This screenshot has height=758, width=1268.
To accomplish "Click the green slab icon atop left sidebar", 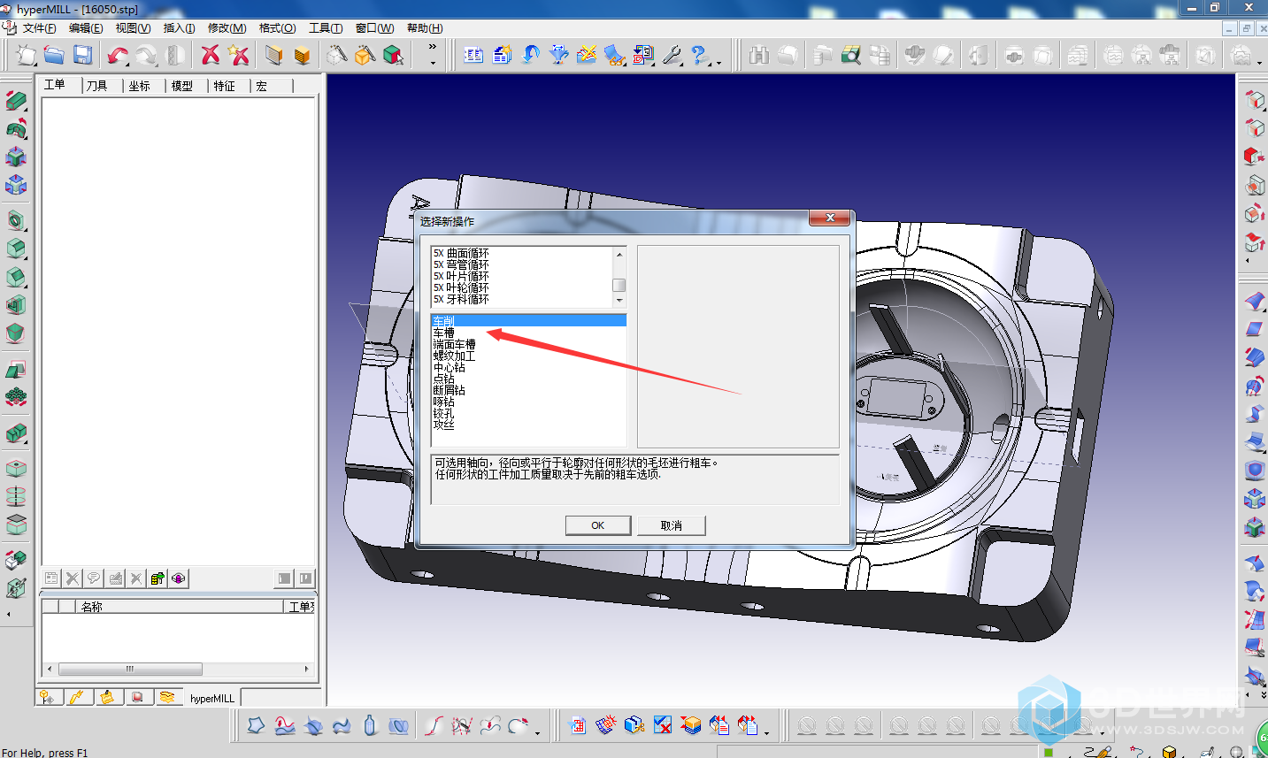I will point(16,100).
